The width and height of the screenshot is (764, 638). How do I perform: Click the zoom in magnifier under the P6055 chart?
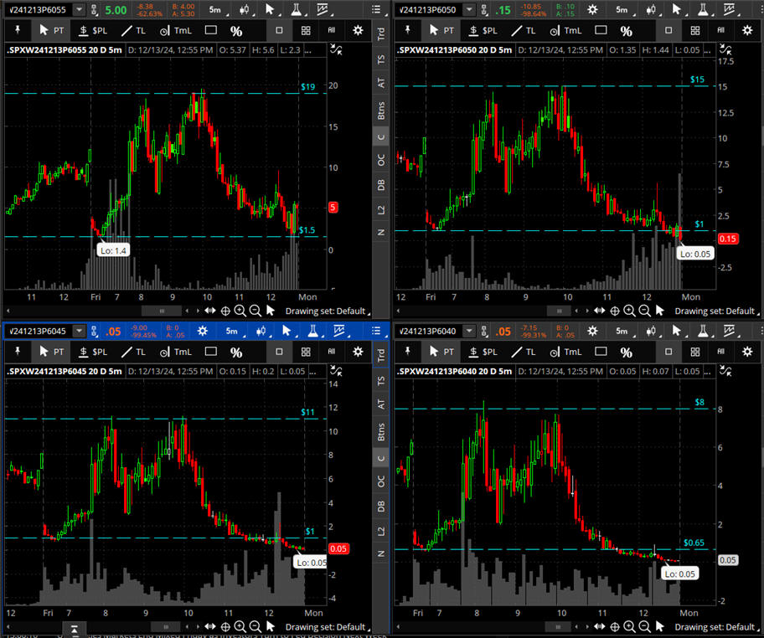(x=240, y=311)
